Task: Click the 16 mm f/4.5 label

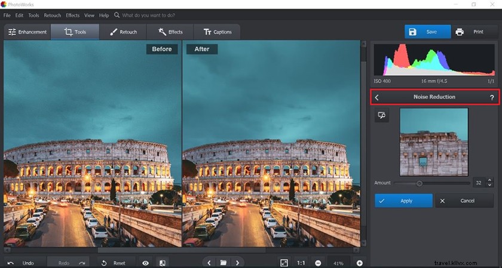Action: (434, 81)
